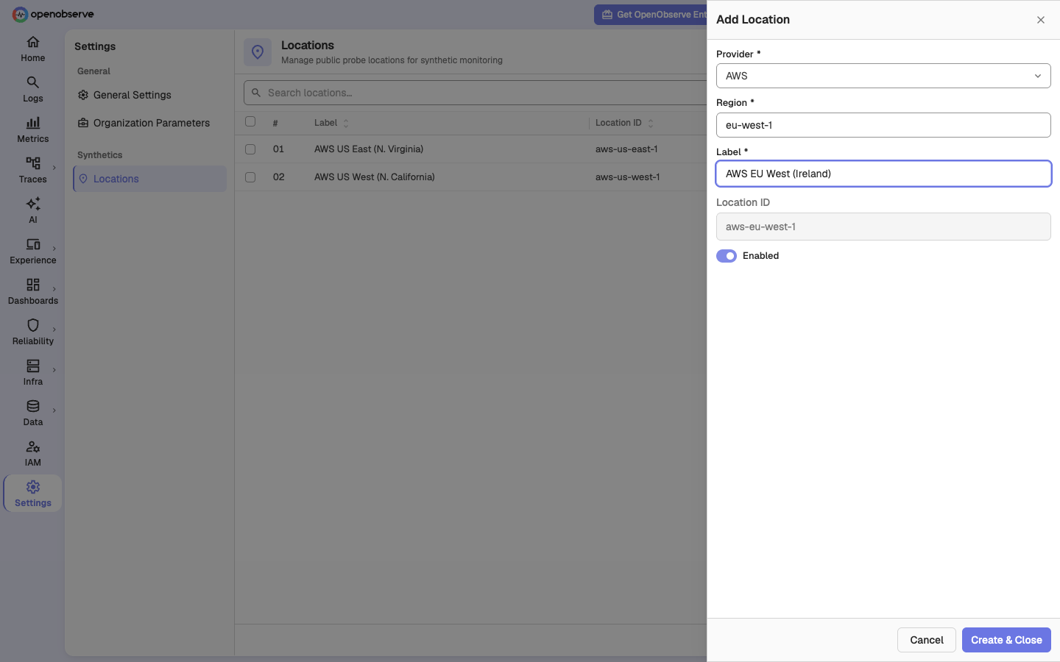Click the Locations pin icon in page header
This screenshot has width=1060, height=662.
[x=258, y=52]
